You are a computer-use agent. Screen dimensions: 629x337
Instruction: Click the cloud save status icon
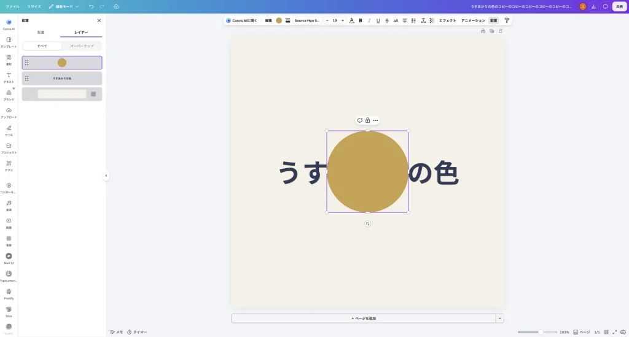116,6
